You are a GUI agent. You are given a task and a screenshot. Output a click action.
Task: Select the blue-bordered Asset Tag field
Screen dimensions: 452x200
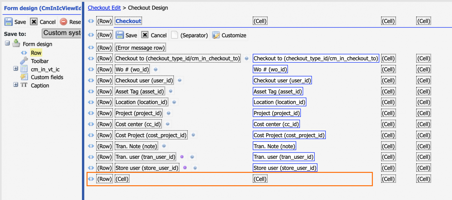pyautogui.click(x=278, y=91)
